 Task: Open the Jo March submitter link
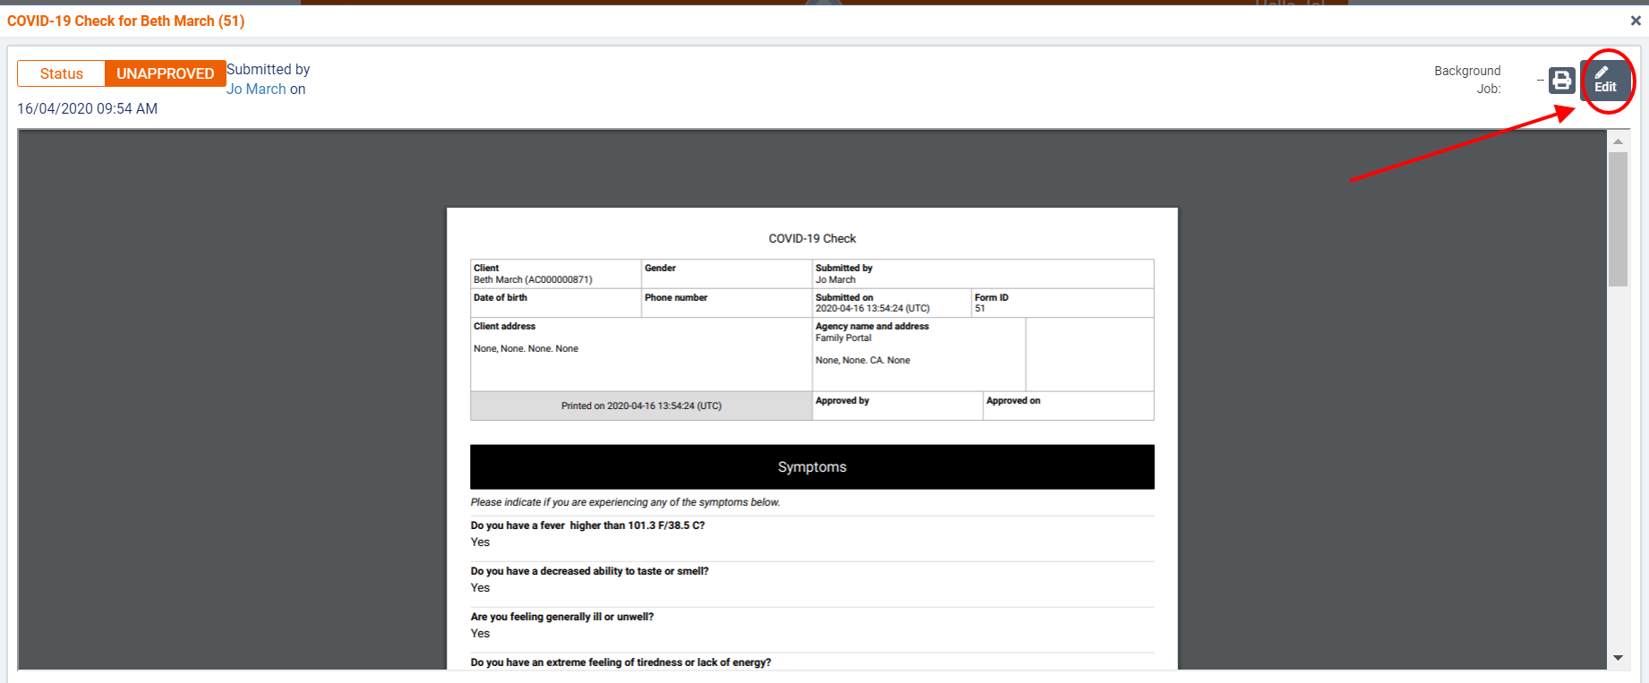(256, 90)
